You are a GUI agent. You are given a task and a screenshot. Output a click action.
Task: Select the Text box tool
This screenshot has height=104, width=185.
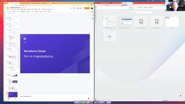[x=23, y=12]
